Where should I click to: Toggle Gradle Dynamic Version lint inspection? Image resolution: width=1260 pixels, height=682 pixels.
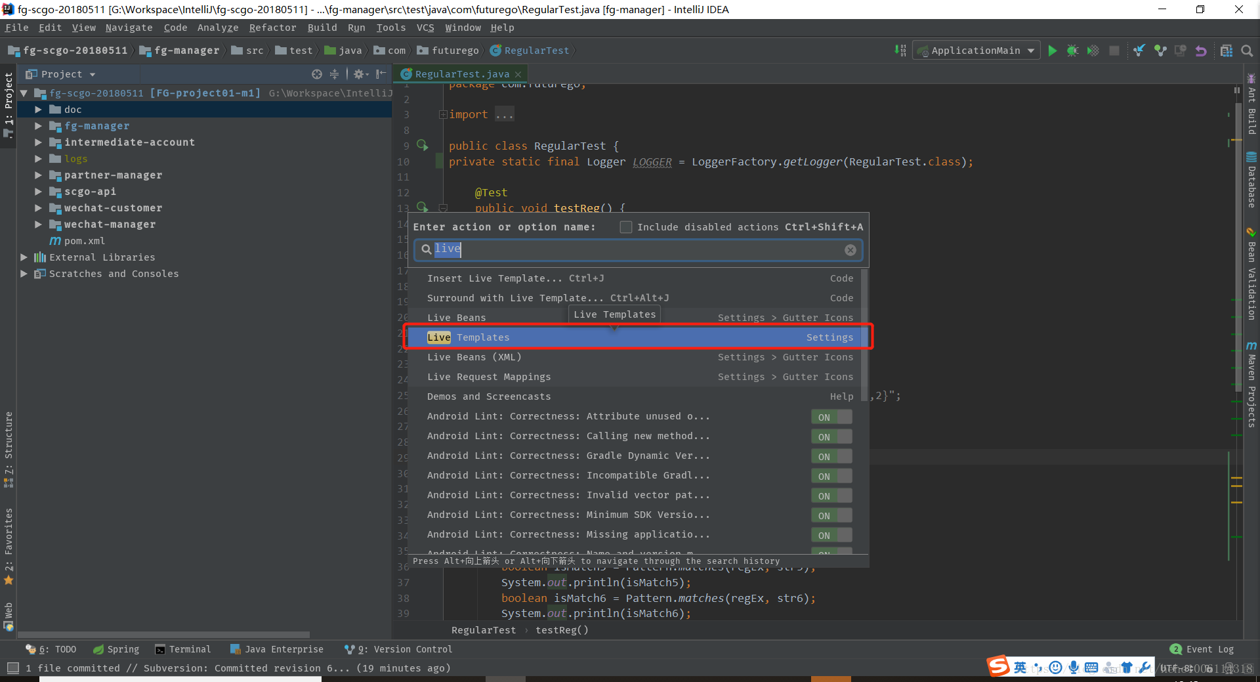pos(831,456)
